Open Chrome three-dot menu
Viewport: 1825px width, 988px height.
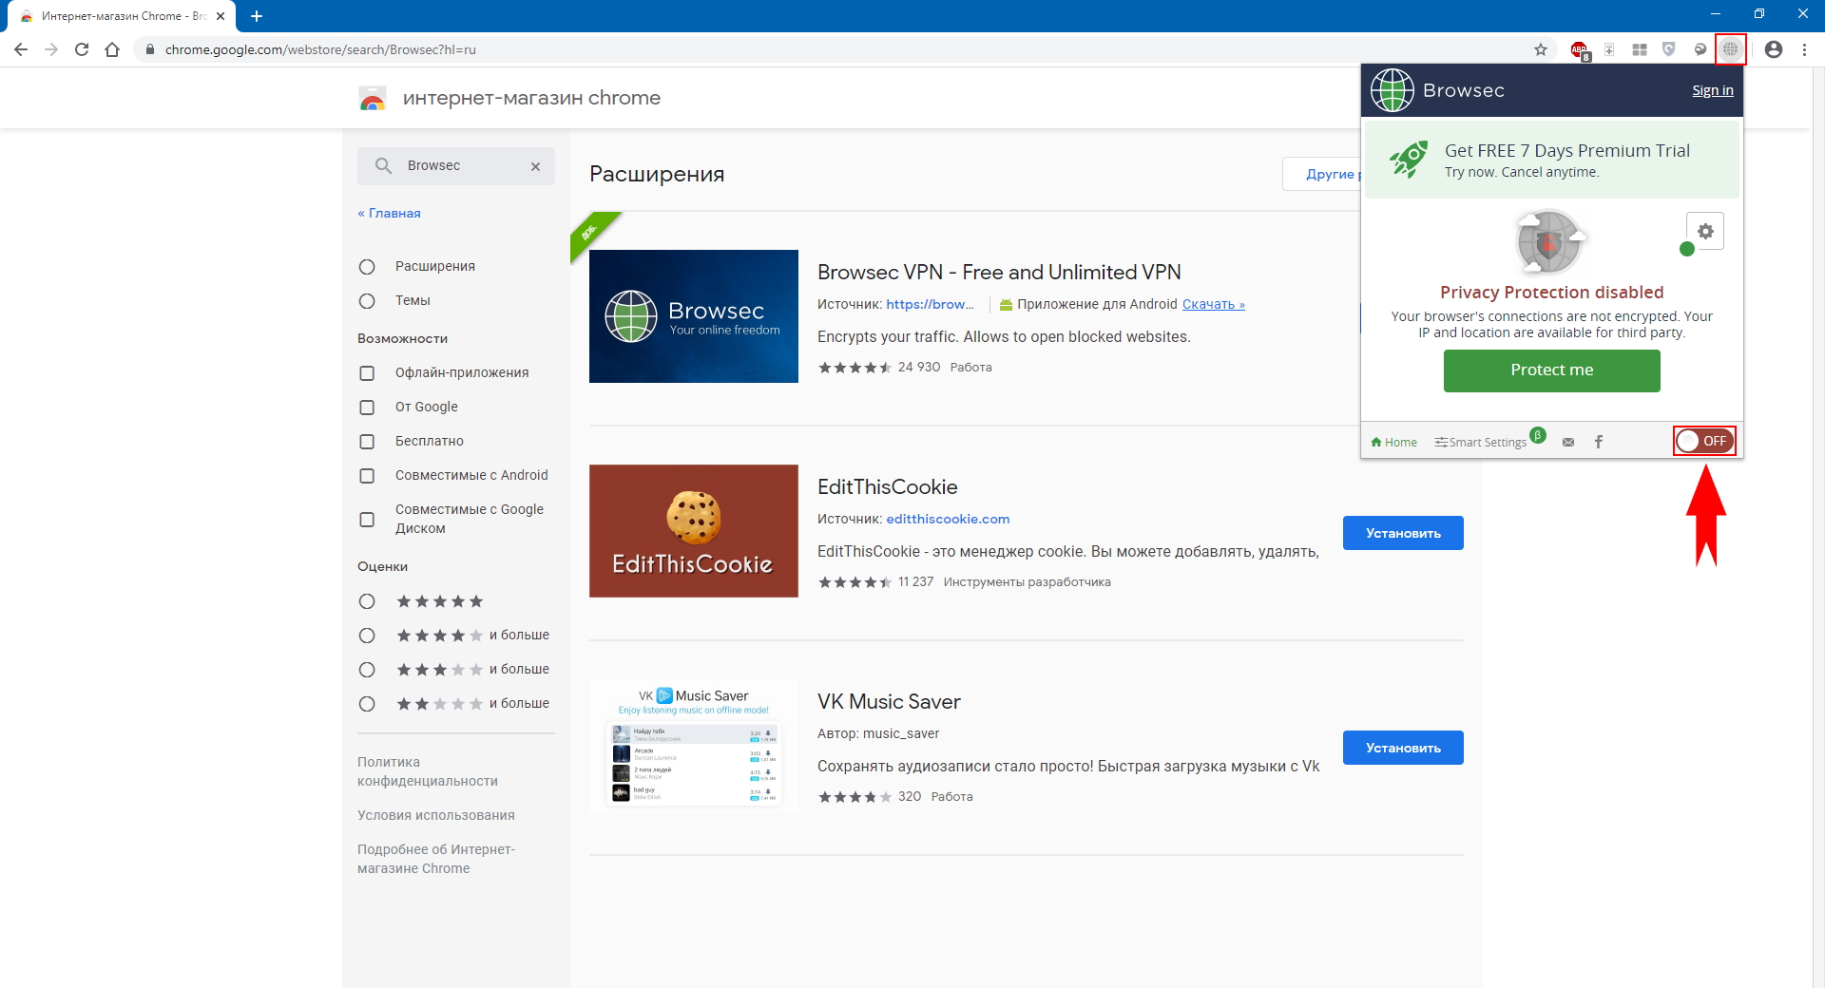click(x=1804, y=49)
